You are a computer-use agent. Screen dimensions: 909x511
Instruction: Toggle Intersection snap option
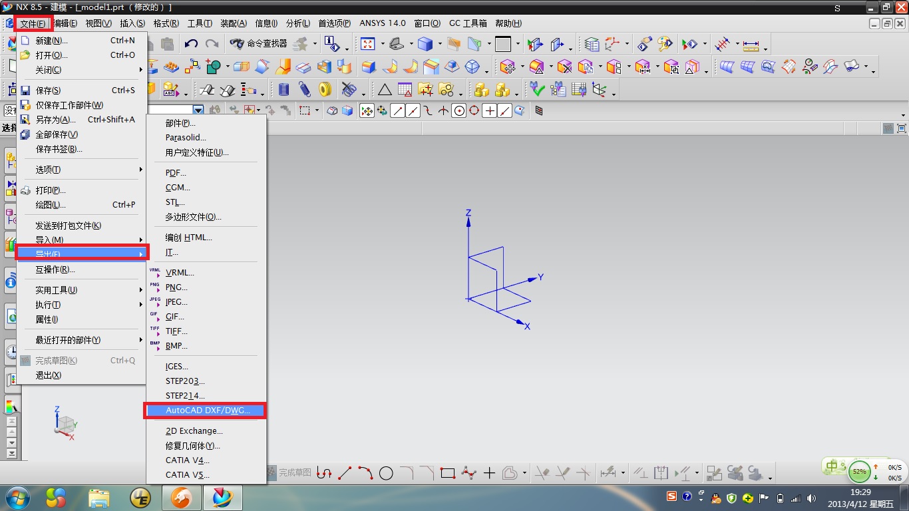tap(443, 111)
